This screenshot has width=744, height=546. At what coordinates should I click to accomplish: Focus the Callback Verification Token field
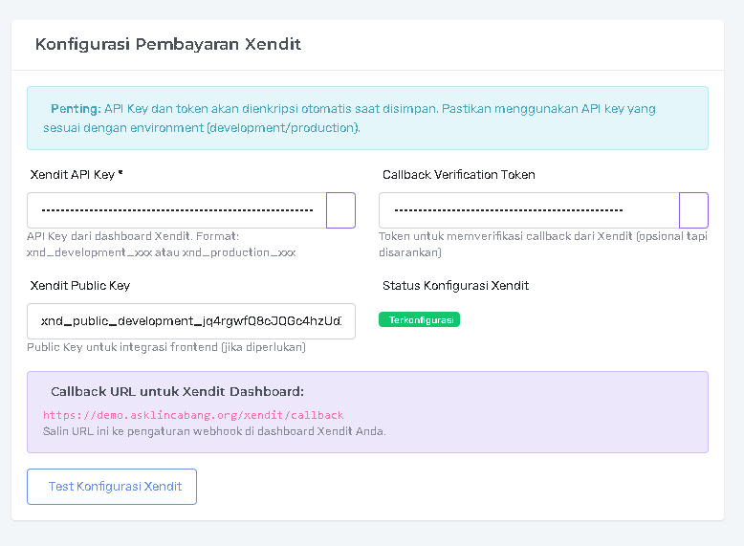528,209
